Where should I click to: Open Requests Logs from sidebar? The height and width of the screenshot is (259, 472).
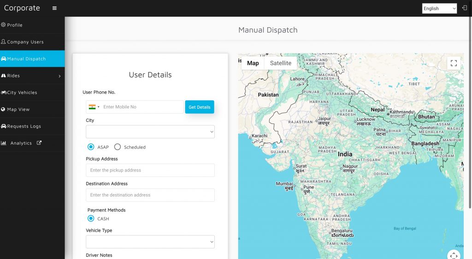click(24, 126)
